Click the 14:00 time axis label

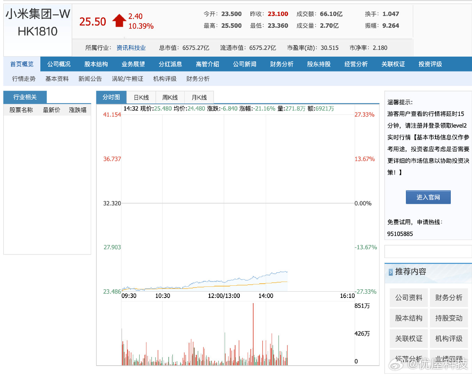[266, 296]
